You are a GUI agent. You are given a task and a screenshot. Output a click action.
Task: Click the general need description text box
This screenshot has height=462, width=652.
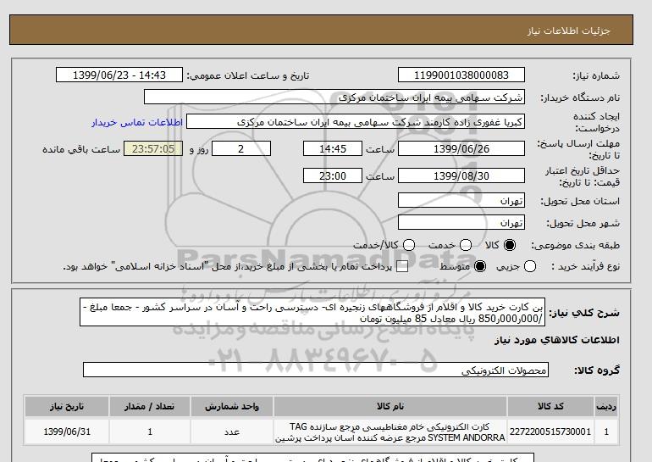312,313
